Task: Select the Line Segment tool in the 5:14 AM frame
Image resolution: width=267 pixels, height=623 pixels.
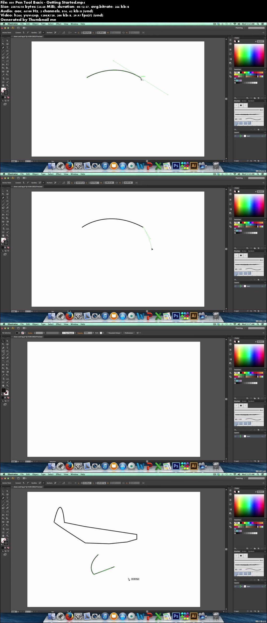Action: tap(3, 201)
